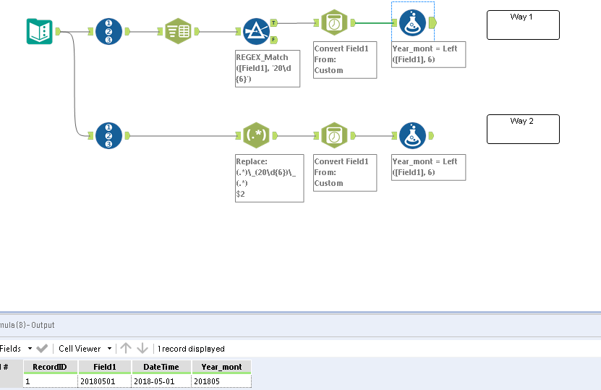Click the Filter False output anchor
Screen dimensions: 601x390
[x=273, y=40]
